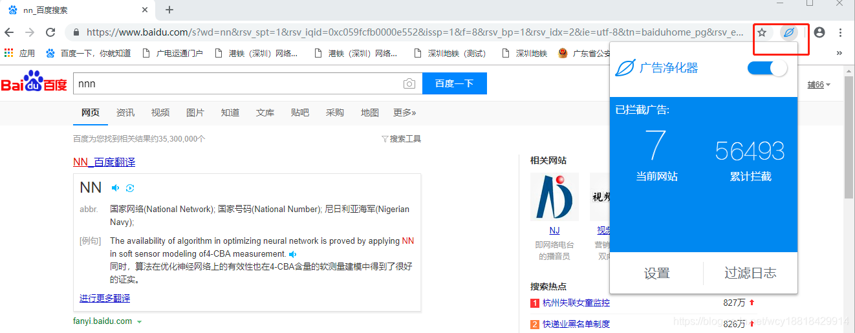Expand the fanyi.baidu.com dropdown arrow
Screen dimensions: 855x333
click(x=139, y=321)
